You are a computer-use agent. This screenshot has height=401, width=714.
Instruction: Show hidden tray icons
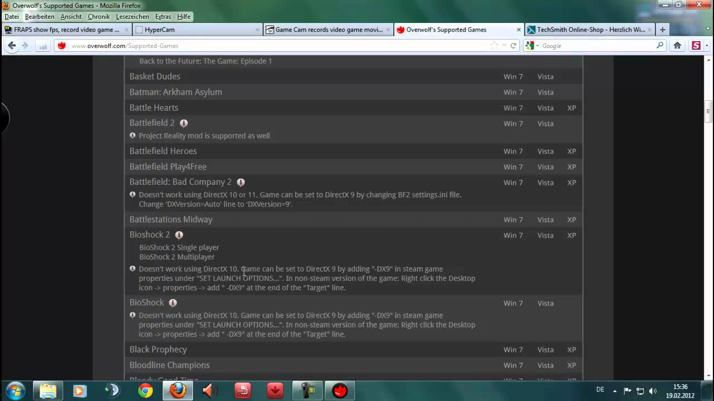coord(615,391)
